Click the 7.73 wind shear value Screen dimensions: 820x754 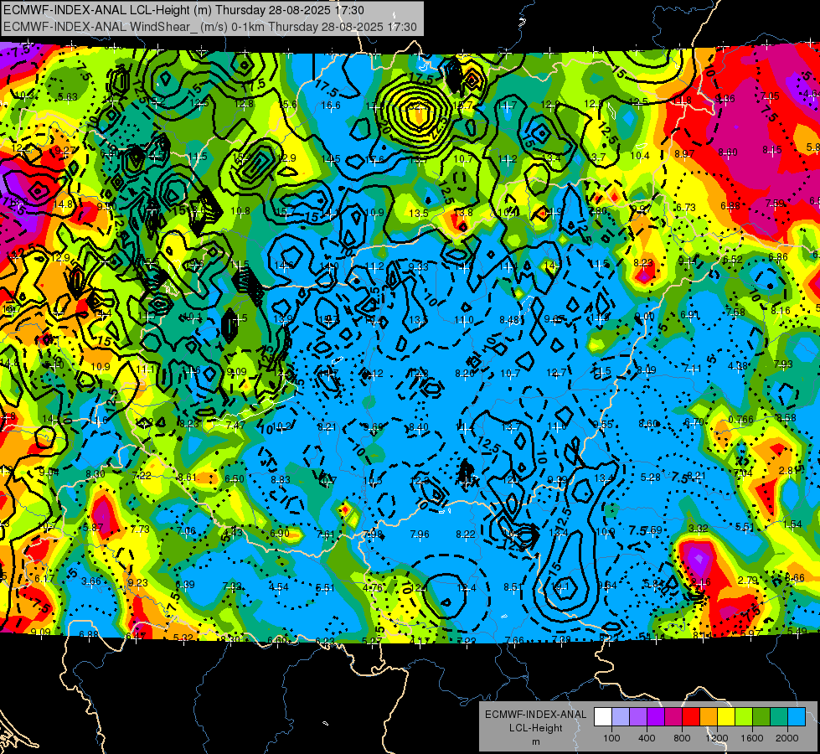(140, 529)
